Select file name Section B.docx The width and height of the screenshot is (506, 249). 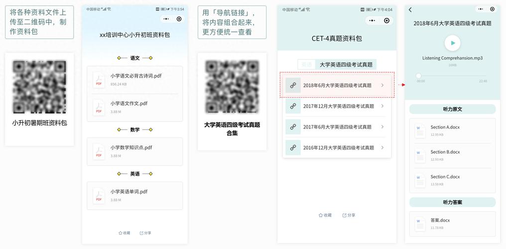(445, 152)
